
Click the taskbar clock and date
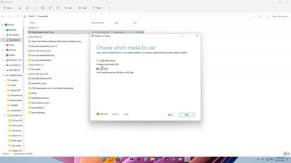tap(280, 159)
